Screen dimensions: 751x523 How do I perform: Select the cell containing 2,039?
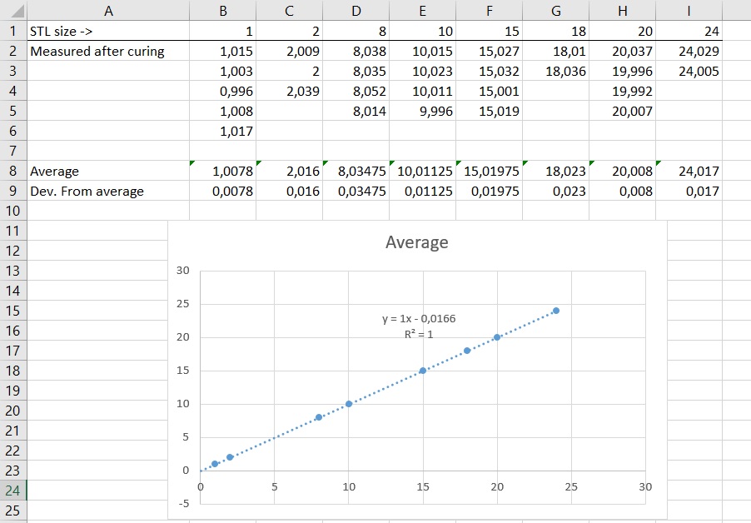pyautogui.click(x=289, y=92)
